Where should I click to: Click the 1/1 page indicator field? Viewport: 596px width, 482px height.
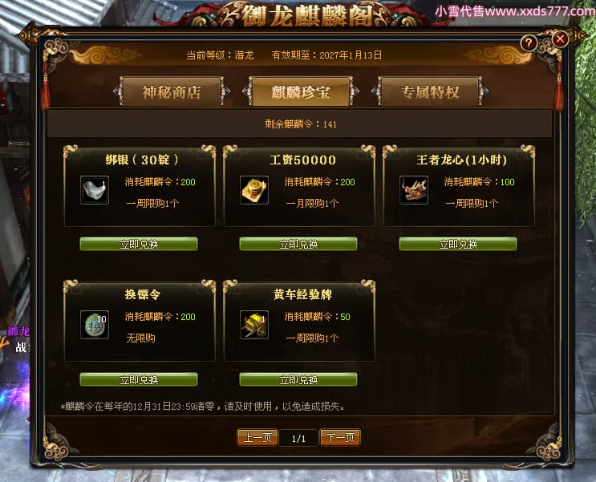click(298, 438)
